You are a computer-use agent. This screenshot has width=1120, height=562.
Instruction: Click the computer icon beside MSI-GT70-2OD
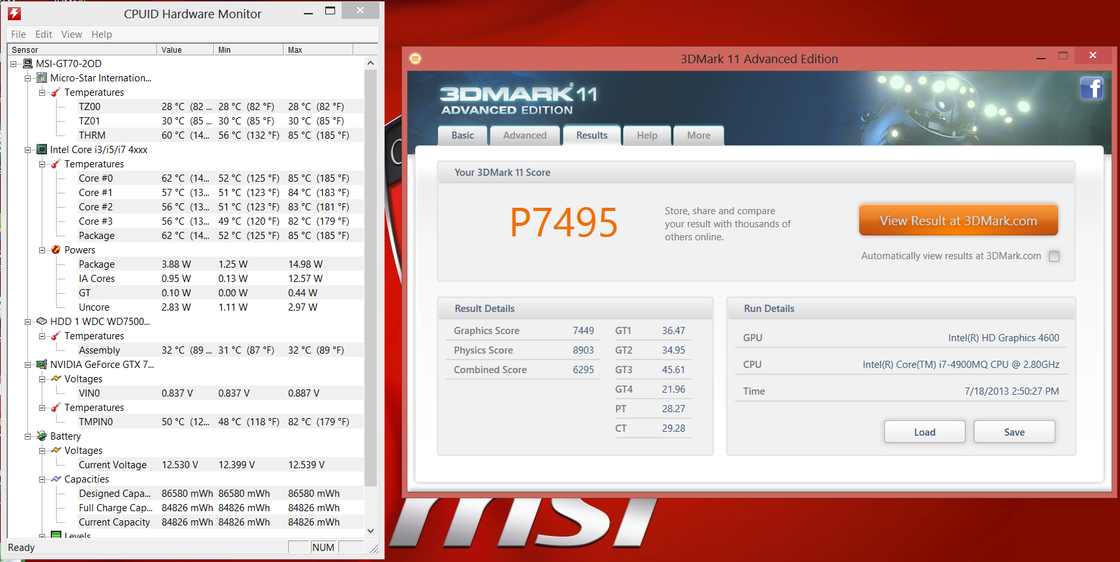(28, 63)
